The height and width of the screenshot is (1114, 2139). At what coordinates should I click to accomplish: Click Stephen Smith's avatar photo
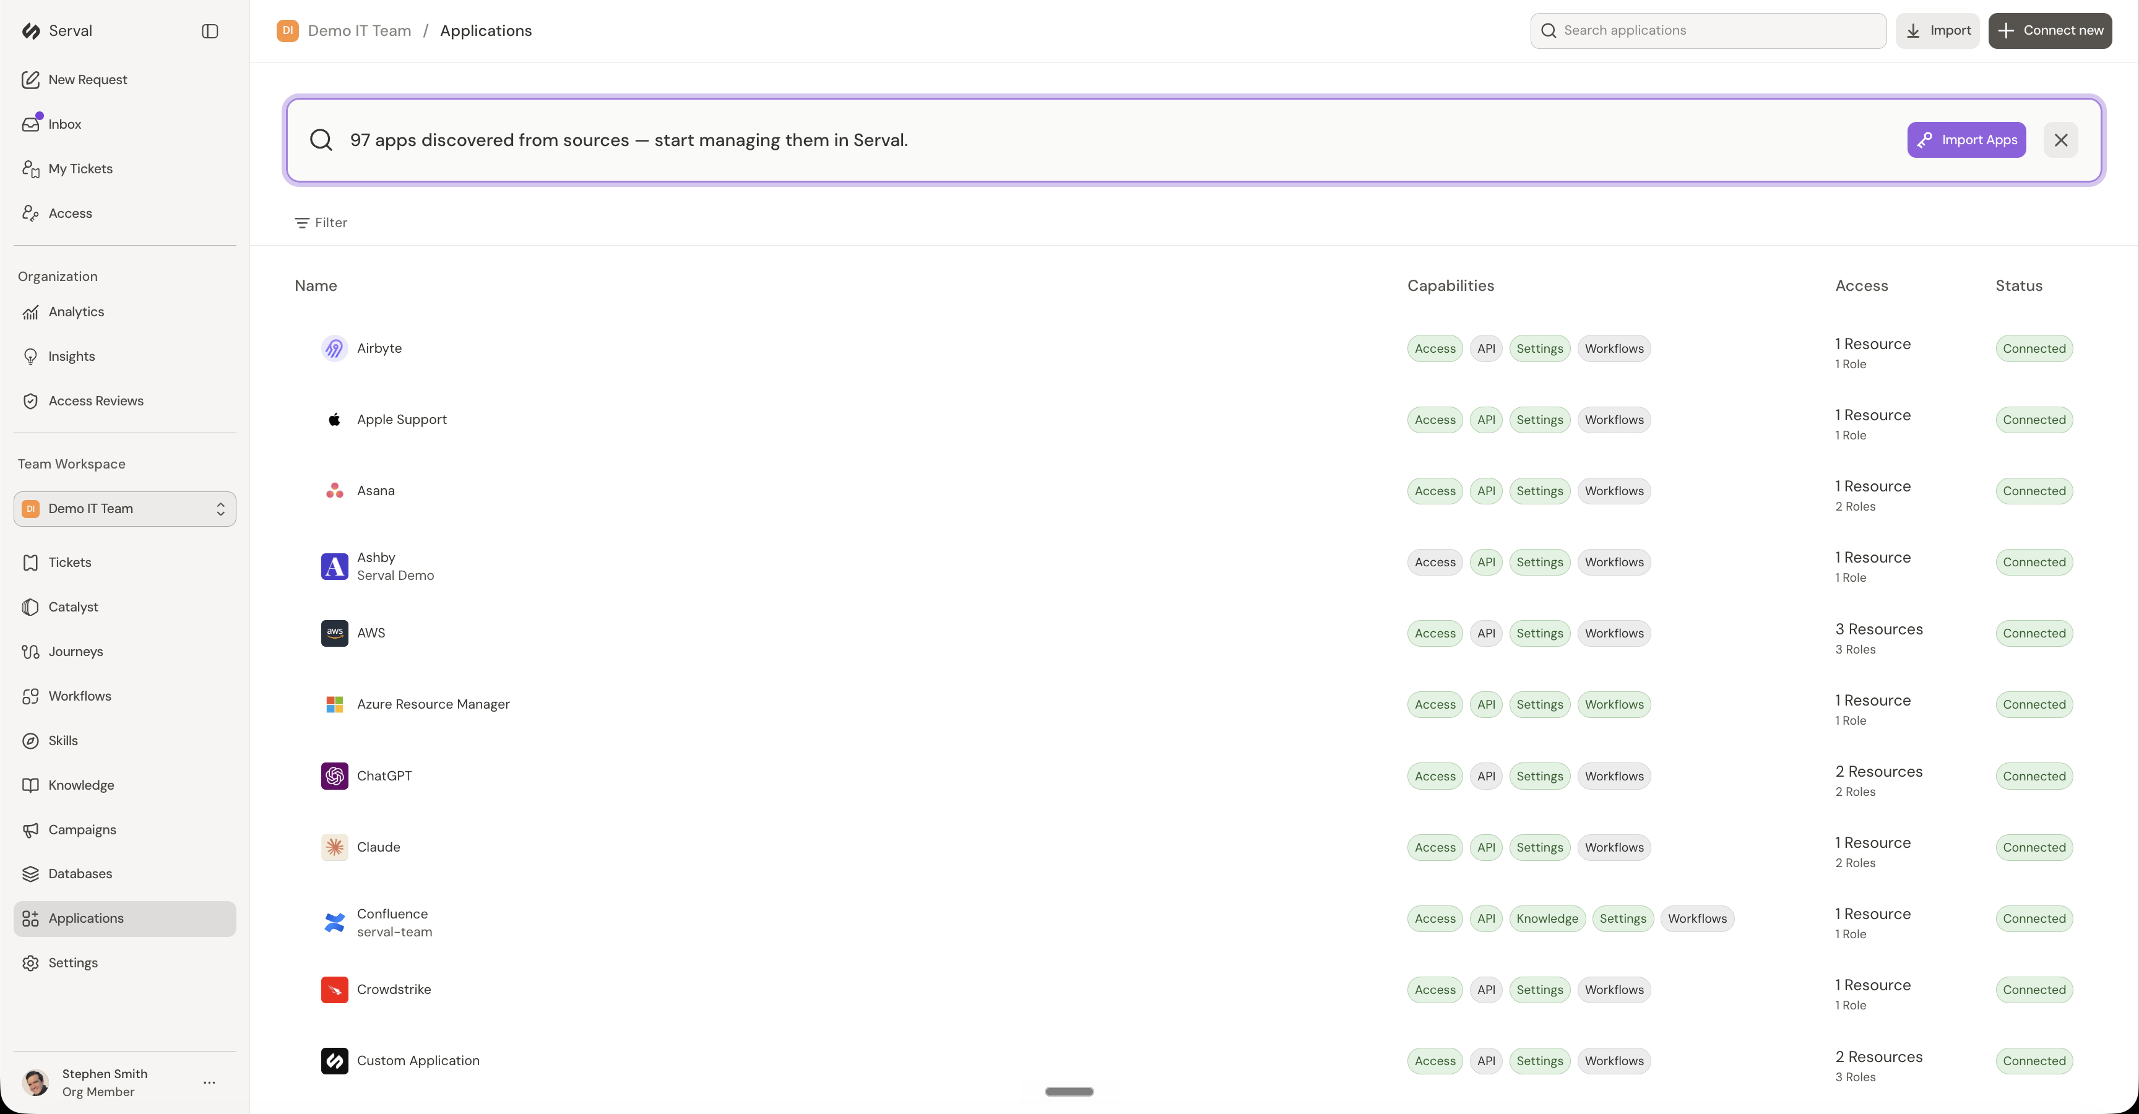coord(36,1082)
